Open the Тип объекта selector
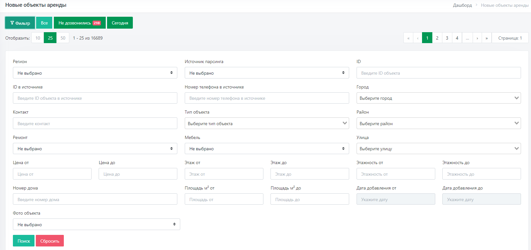 pos(267,123)
